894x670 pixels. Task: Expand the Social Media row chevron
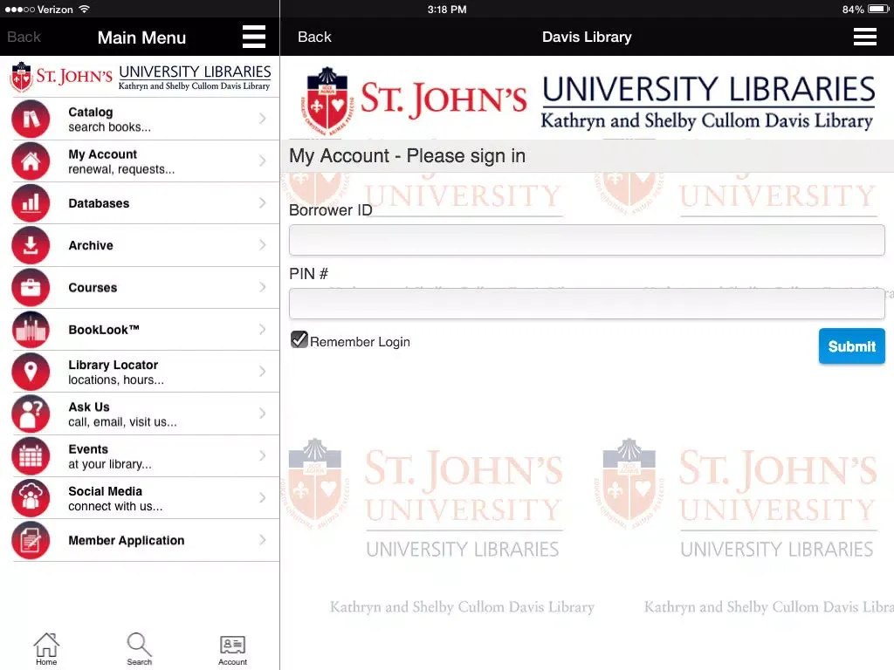262,498
